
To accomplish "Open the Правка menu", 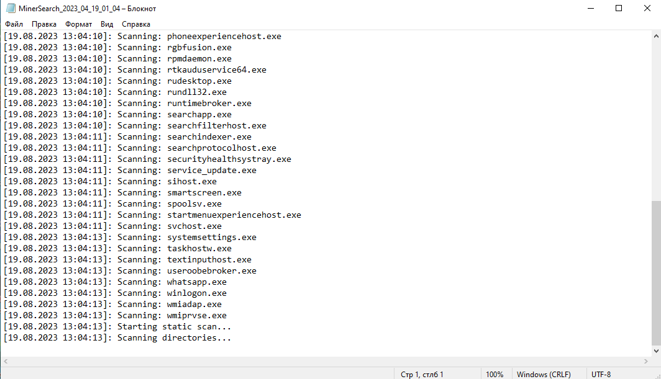I will [x=43, y=24].
